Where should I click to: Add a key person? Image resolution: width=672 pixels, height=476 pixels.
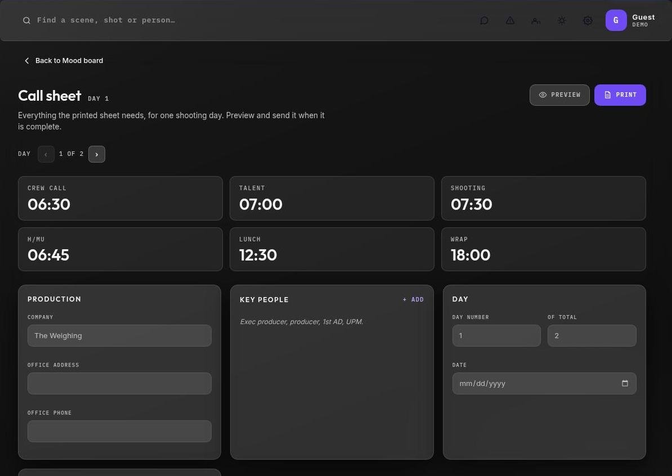click(413, 300)
